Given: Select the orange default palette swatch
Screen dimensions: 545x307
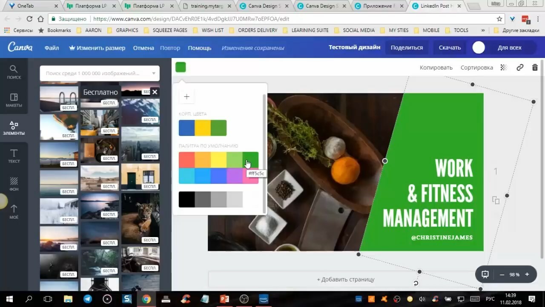Looking at the screenshot, I should coord(203,160).
